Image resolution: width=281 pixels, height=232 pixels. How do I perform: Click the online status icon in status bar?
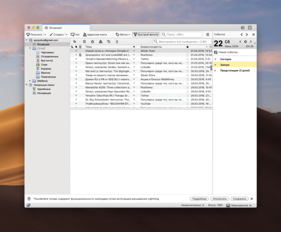(x=29, y=205)
